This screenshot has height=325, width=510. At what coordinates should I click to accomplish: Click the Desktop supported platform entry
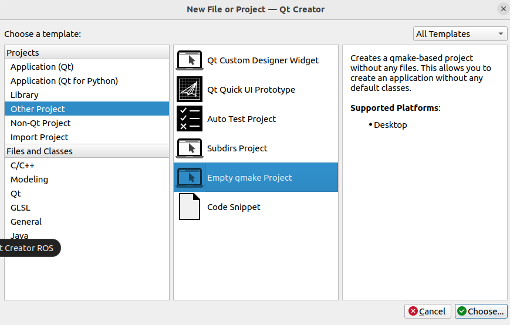click(x=390, y=125)
